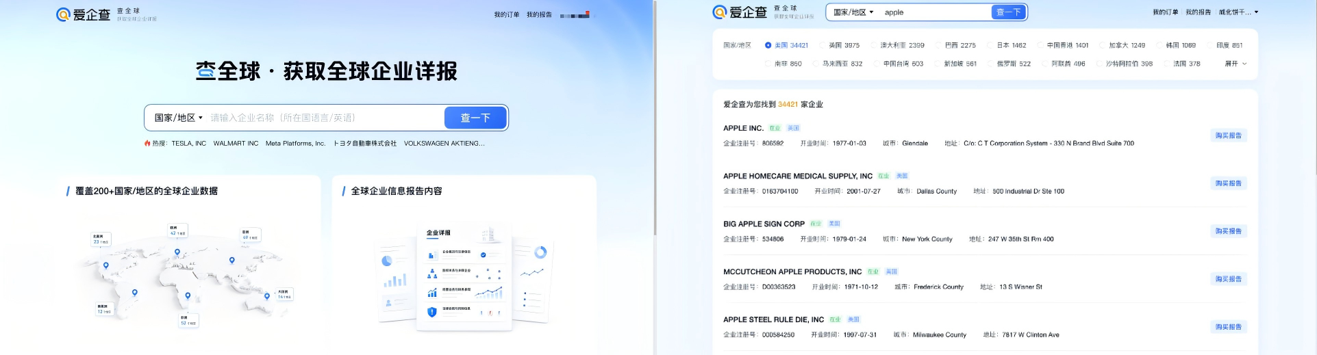Expand the country list with 展开
The width and height of the screenshot is (1317, 355).
[x=1236, y=64]
